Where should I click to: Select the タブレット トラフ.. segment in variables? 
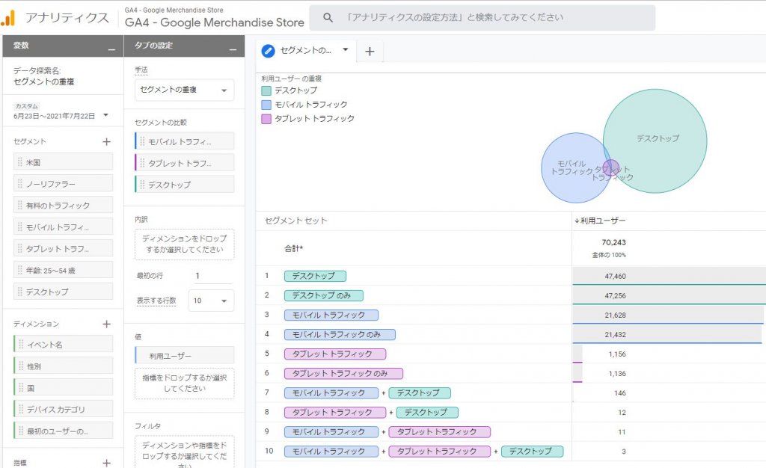click(63, 248)
